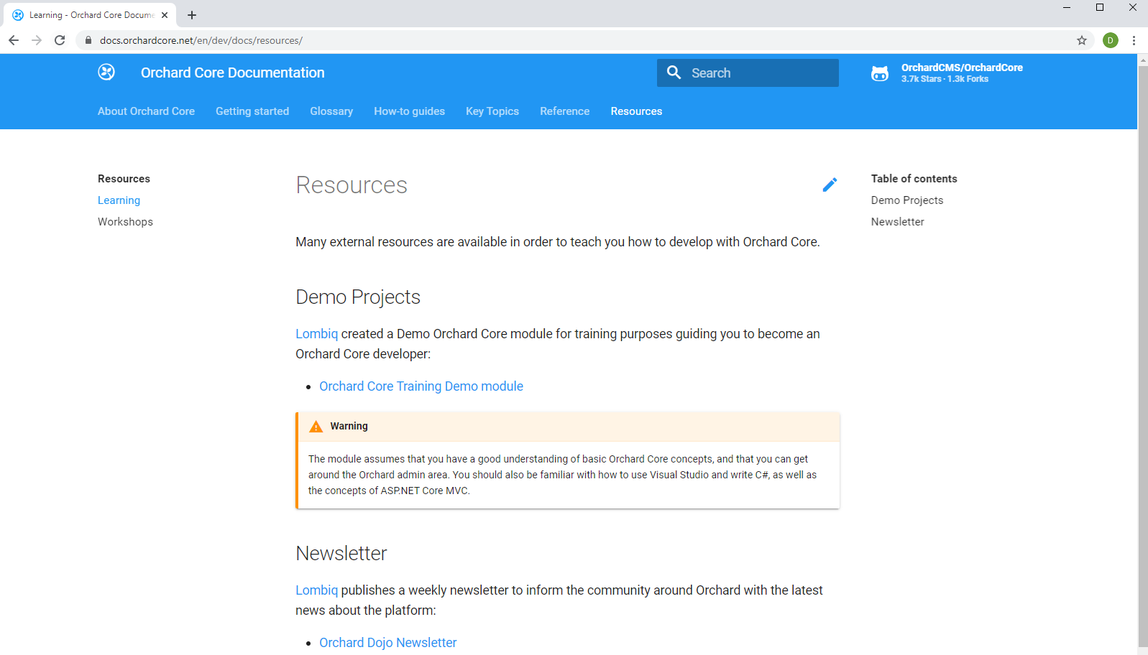Open Lombiq link under Demo Projects
Screen dimensions: 1148x655
pos(316,334)
